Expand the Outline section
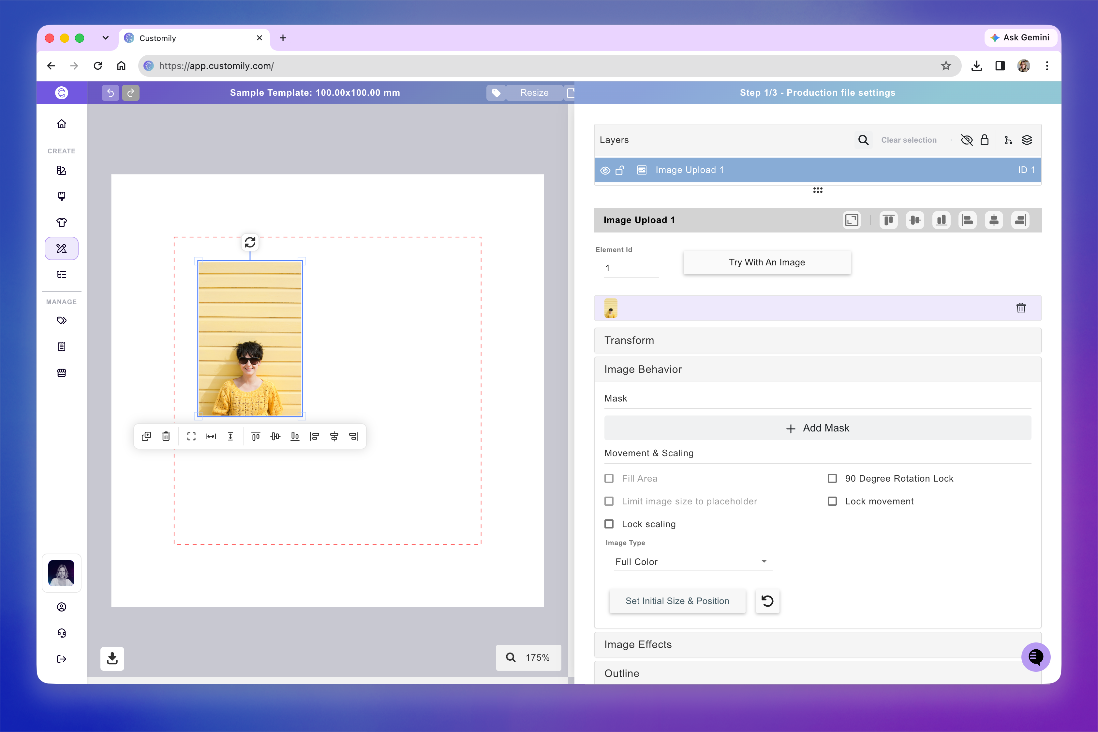Image resolution: width=1098 pixels, height=732 pixels. [818, 673]
